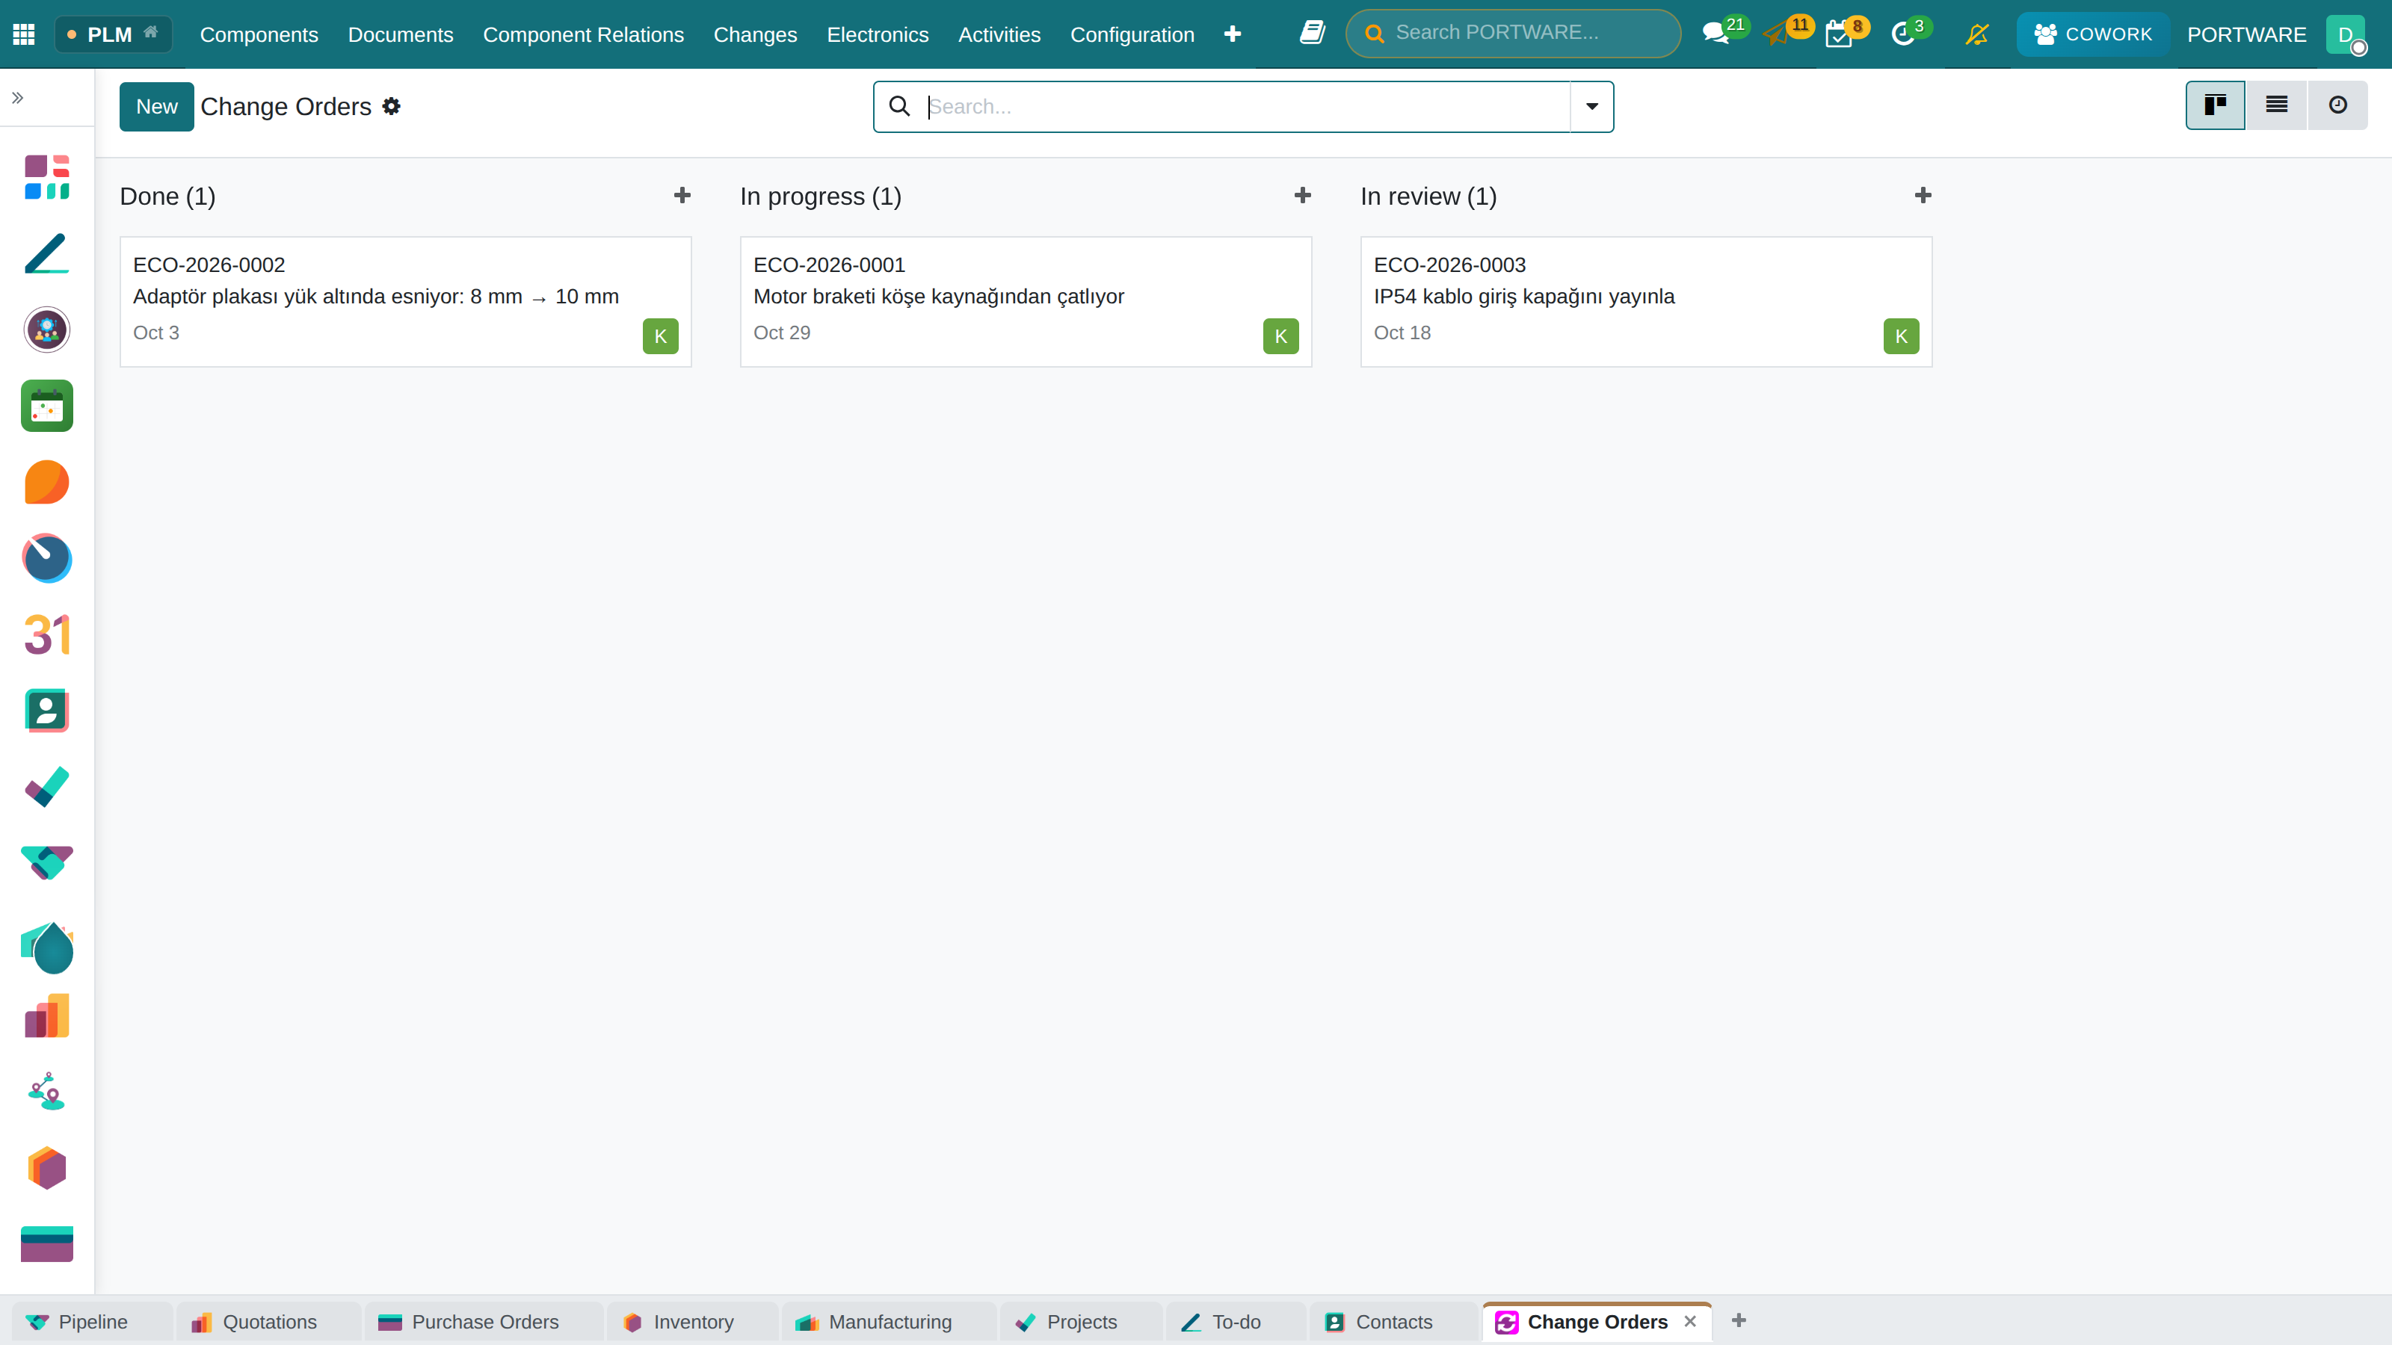Click the COWORK button
This screenshot has height=1345, width=2392.
pyautogui.click(x=2093, y=34)
